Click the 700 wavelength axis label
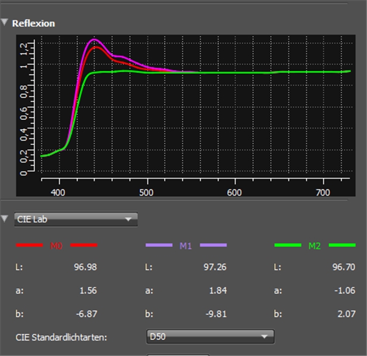The width and height of the screenshot is (367, 356). point(323,193)
